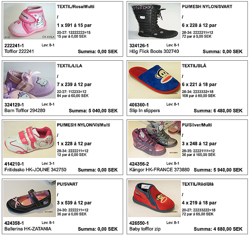The height and width of the screenshot is (235, 251).
Task: Click the Summa 5 040,00 SEK total
Action: coord(93,110)
